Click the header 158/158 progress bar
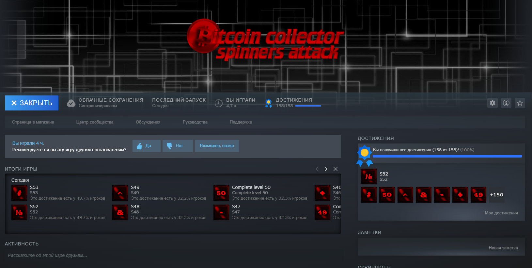Image resolution: width=532 pixels, height=268 pixels. pyautogui.click(x=308, y=106)
